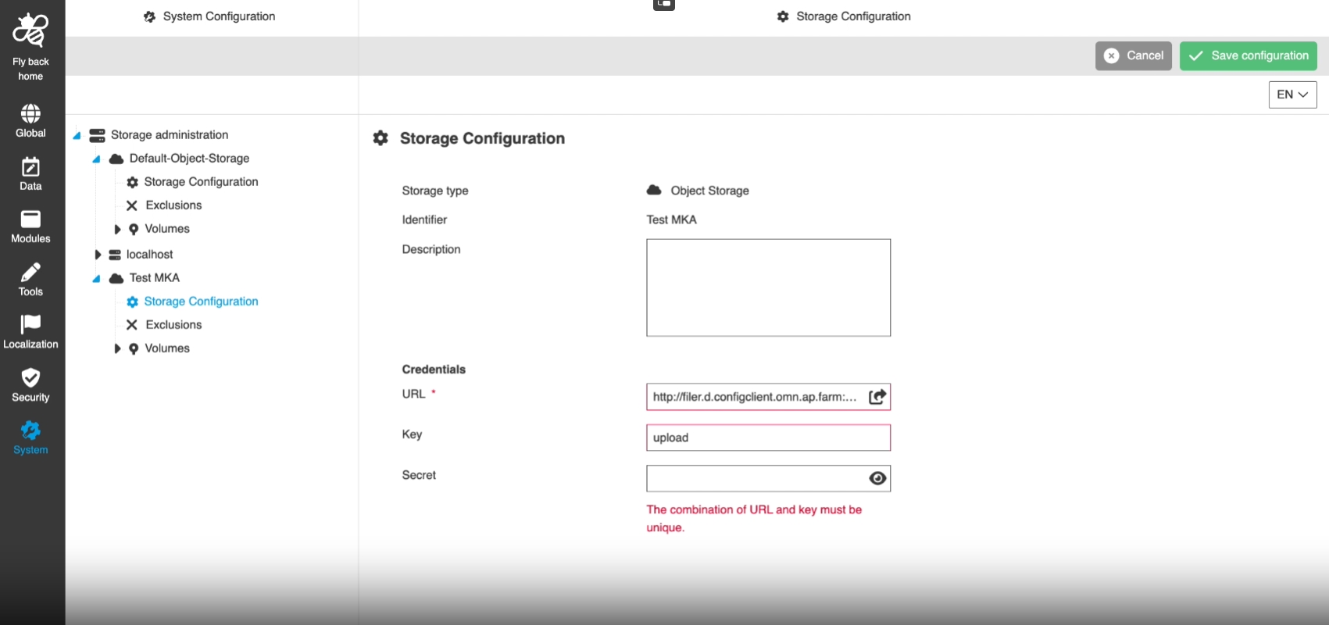Select Exclusions under Test MKA
The image size is (1329, 625).
173,325
